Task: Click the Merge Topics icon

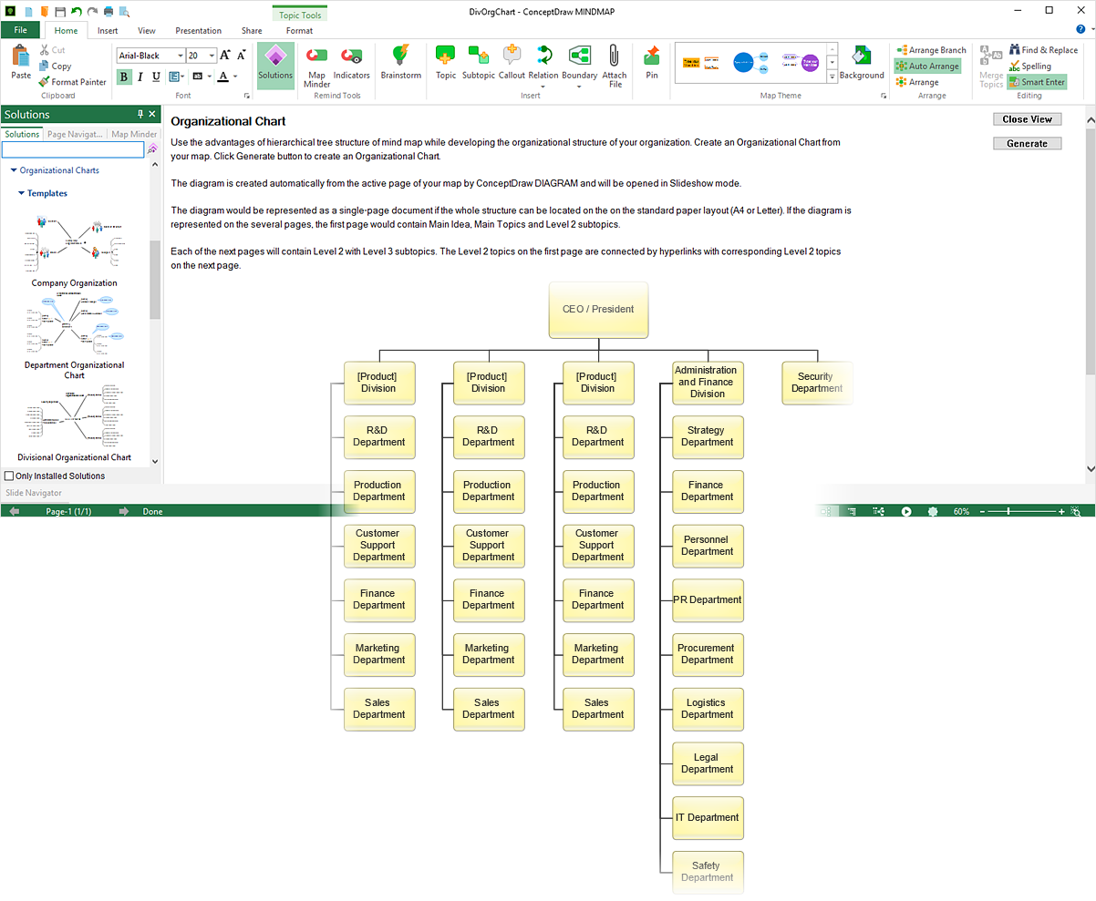Action: click(x=990, y=56)
